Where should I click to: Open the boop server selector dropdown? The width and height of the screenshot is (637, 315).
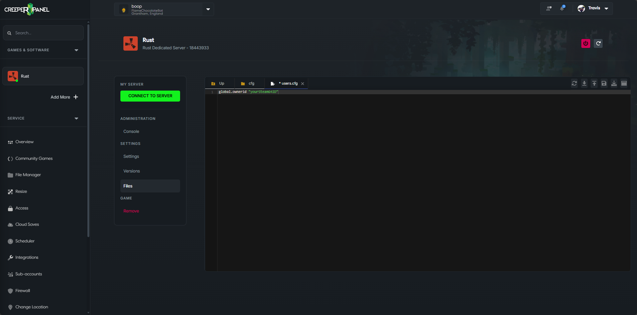[x=208, y=9]
